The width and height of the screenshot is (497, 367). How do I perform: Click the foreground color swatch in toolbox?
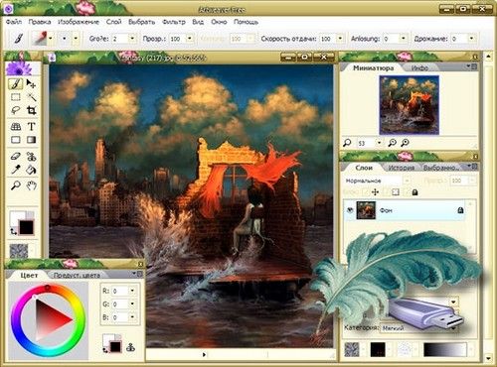click(17, 218)
